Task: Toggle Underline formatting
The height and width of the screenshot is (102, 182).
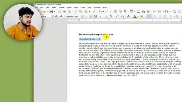Action: point(106,16)
